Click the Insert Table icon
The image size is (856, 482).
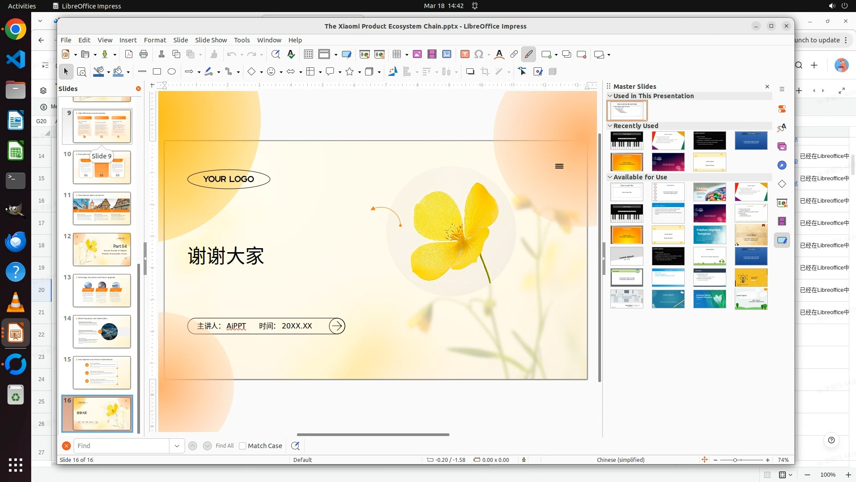tap(396, 54)
